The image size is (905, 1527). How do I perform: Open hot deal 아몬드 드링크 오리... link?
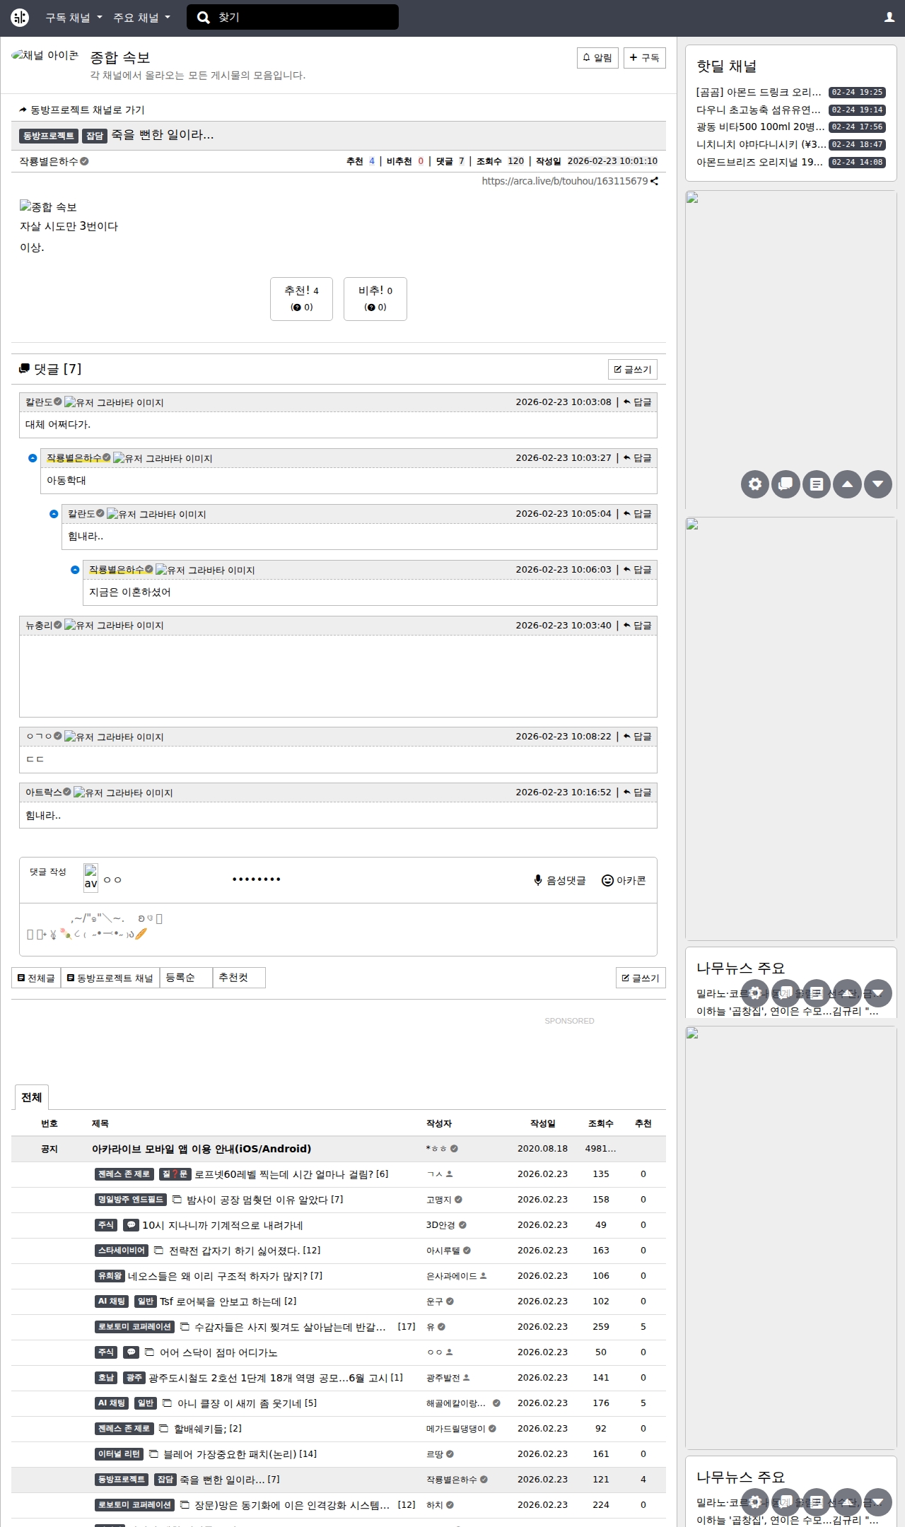[759, 92]
